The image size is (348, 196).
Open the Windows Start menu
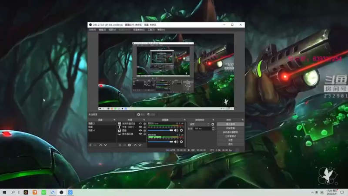4,193
